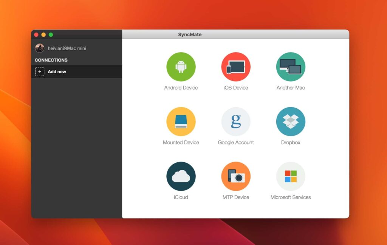Open the Another Mac connection
The image size is (387, 245).
pos(290,66)
